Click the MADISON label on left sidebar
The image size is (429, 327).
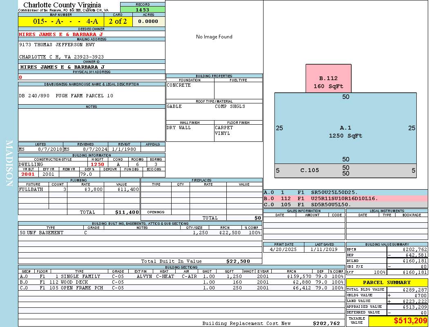coord(9,163)
